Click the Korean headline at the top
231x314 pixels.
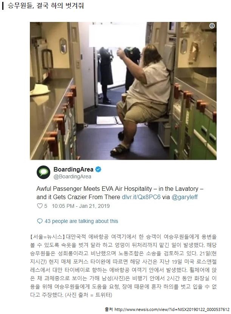46,6
